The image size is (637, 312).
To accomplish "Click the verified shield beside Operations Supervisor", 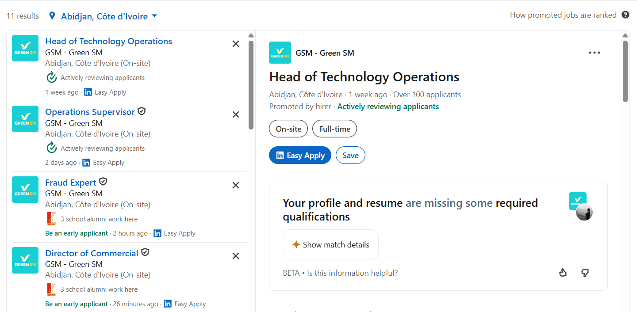I will (x=142, y=111).
